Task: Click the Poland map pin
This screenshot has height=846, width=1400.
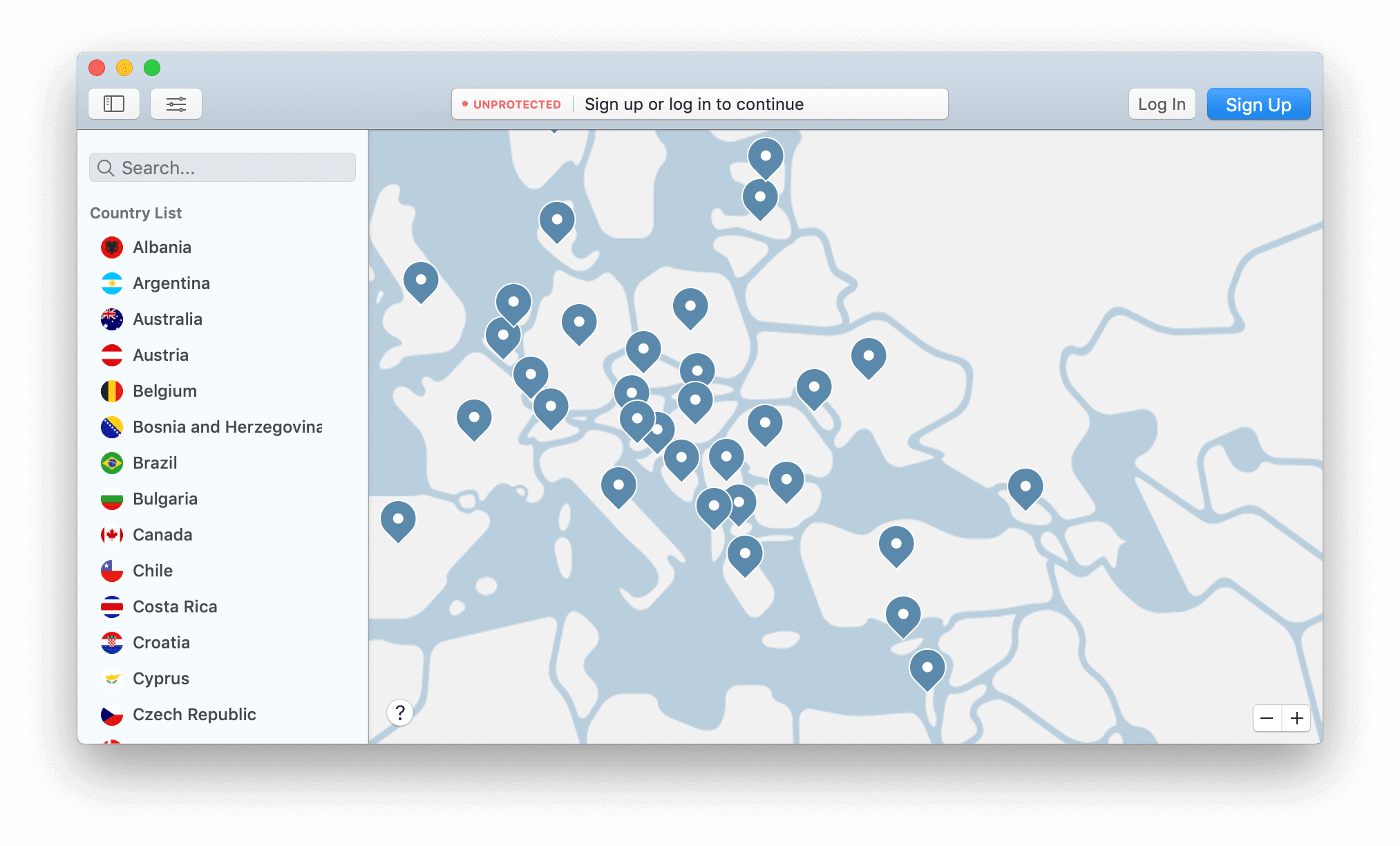Action: click(690, 308)
